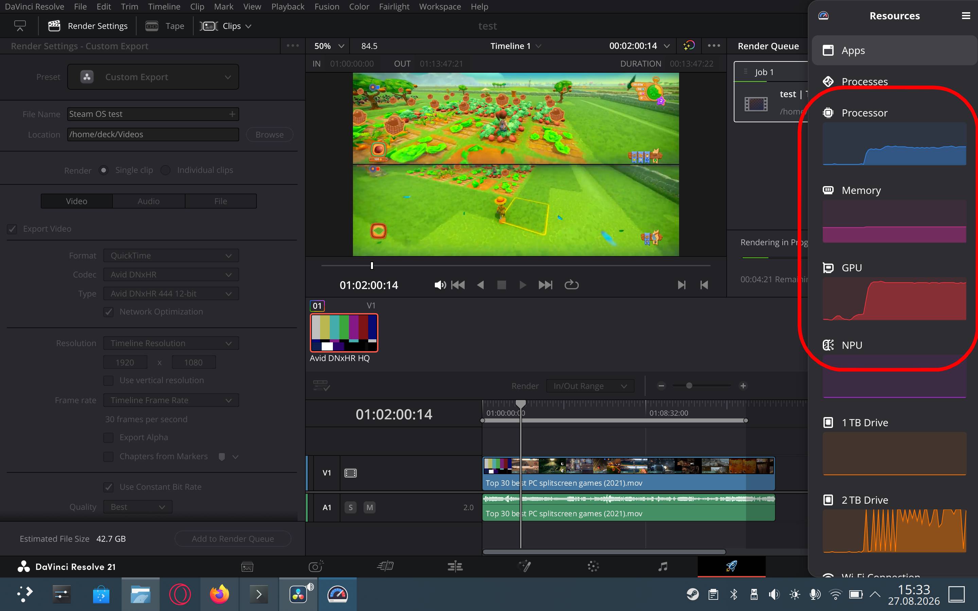Click the timeline zoom slider handle
This screenshot has width=978, height=611.
[x=689, y=385]
